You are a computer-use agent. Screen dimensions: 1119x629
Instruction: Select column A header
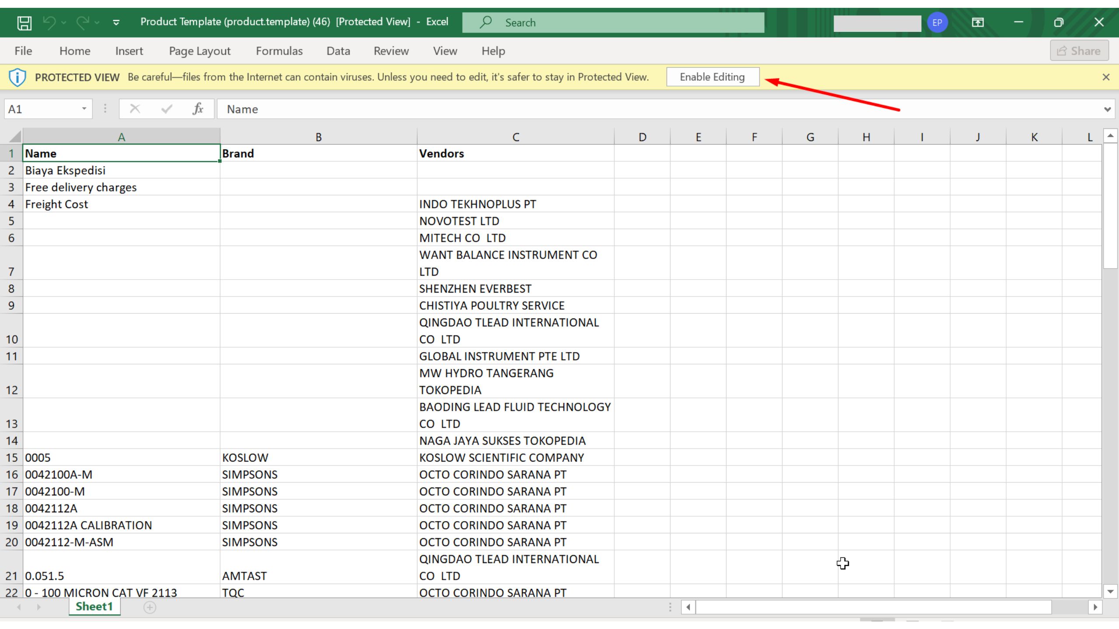tap(122, 137)
